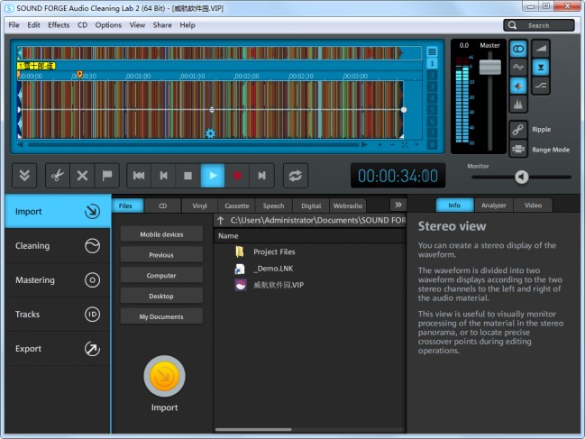The image size is (585, 439).
Task: Open the Share menu
Action: [x=162, y=25]
